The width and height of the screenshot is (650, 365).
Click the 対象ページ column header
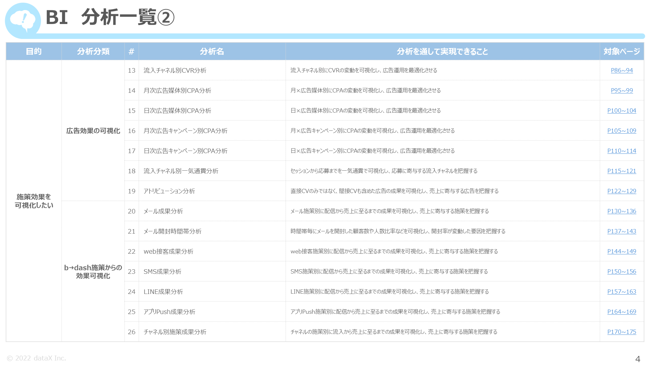point(622,51)
